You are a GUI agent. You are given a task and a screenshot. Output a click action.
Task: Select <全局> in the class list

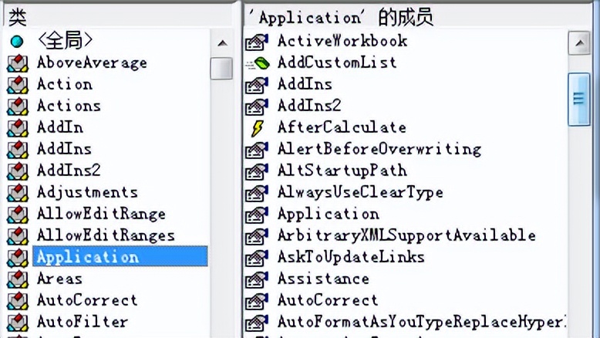[65, 40]
